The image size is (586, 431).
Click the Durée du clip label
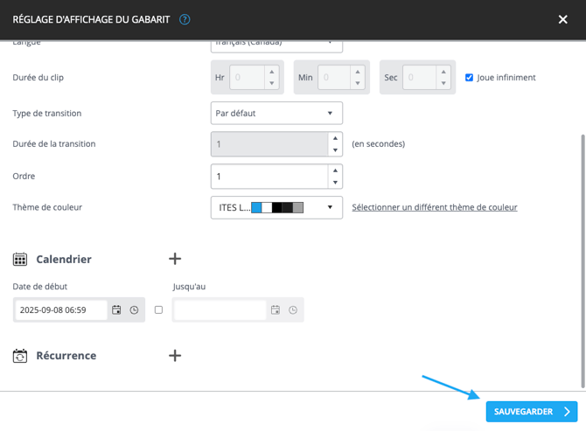(38, 77)
